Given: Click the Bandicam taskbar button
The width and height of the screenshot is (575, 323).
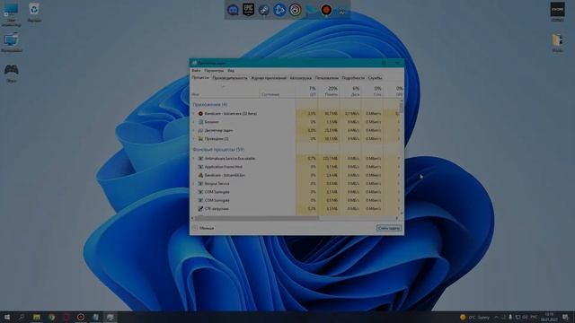Looking at the screenshot, I should (x=81, y=317).
